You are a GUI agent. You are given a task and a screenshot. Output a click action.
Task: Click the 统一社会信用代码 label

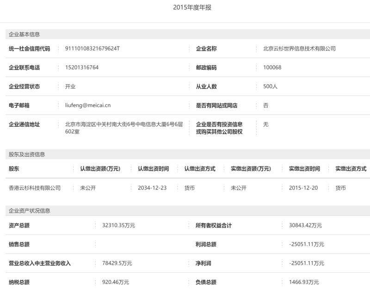29,49
